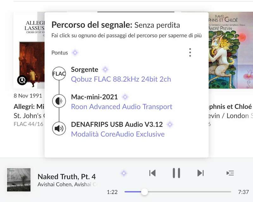This screenshot has height=202, width=253.
Task: Click the sparkle icon beside Pontus
Action: coord(75,53)
